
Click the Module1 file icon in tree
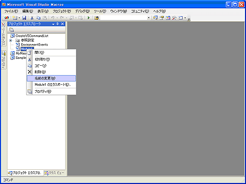click(18, 49)
